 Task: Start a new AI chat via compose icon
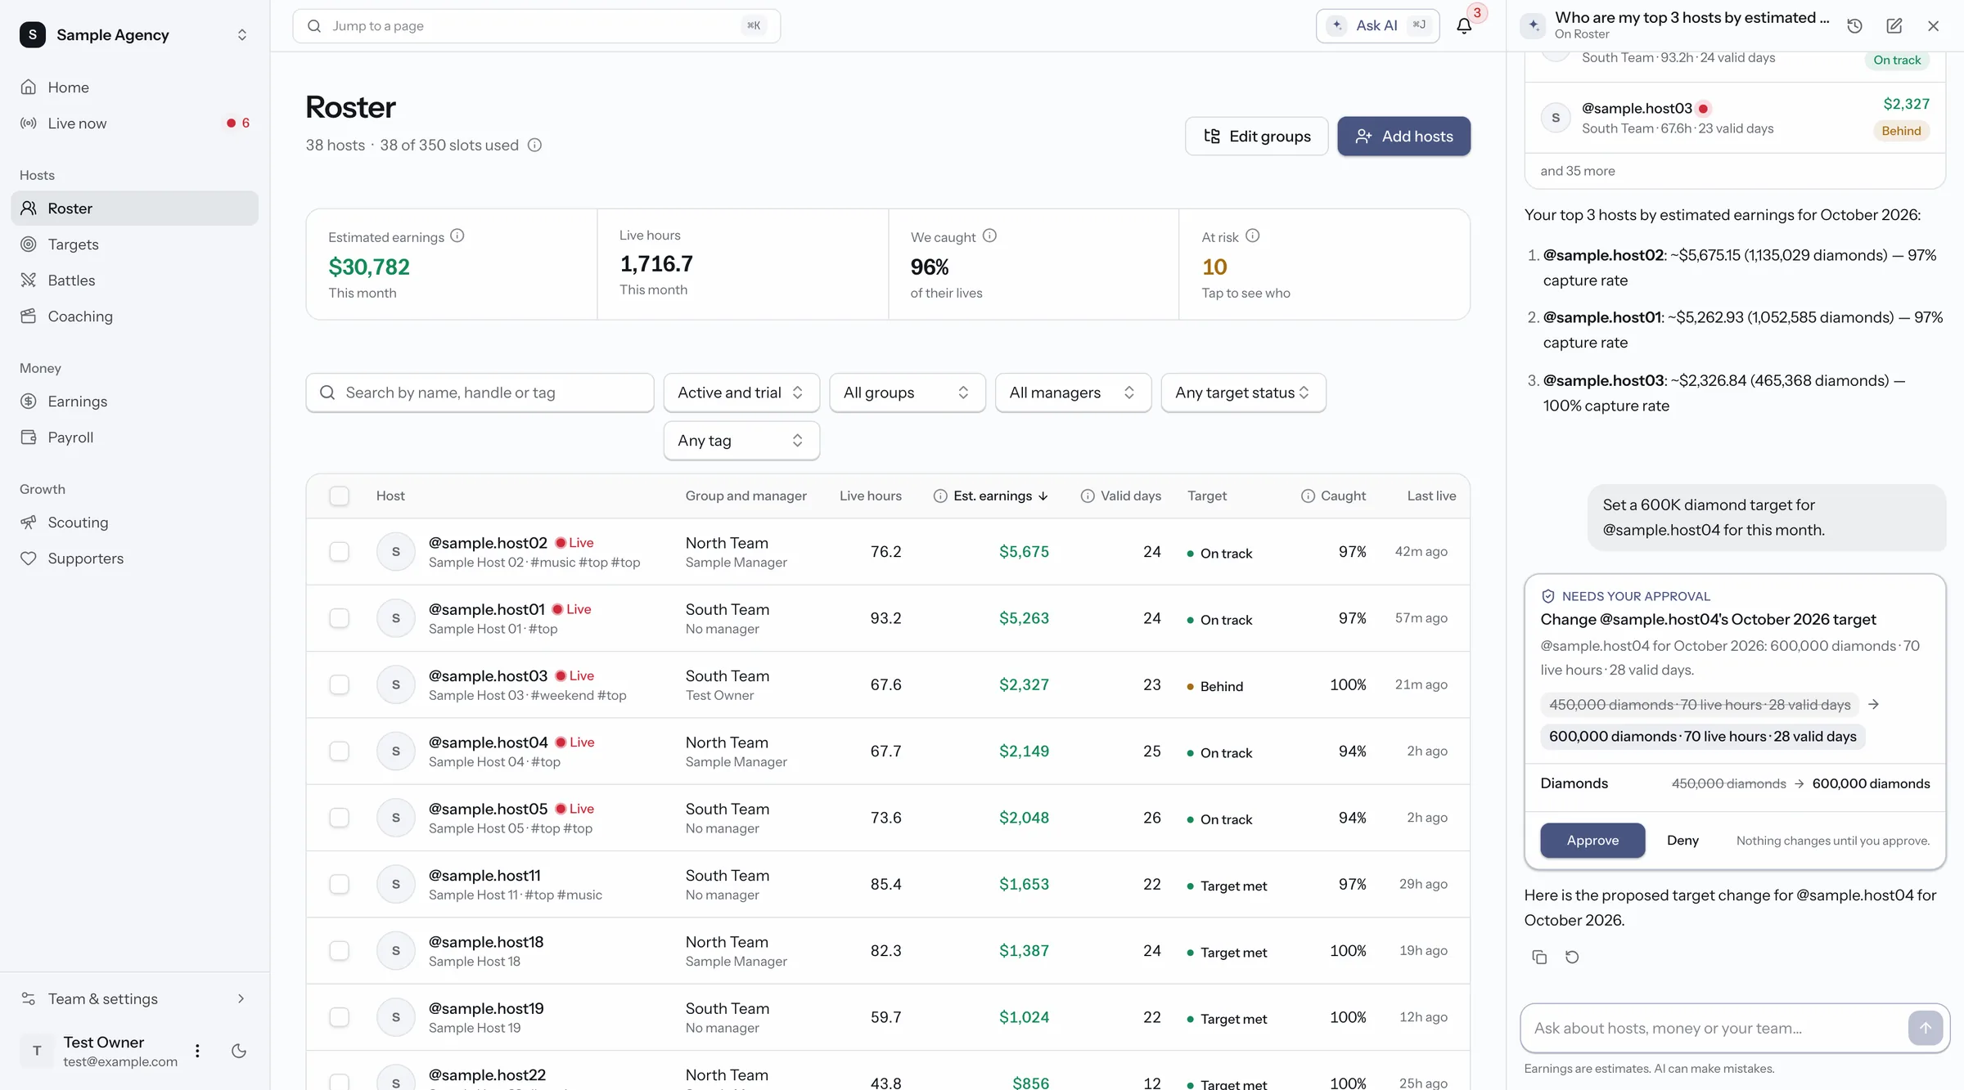tap(1894, 26)
